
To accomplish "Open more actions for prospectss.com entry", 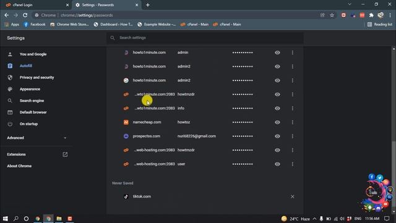I will [293, 136].
